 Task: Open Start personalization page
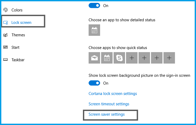[x=15, y=47]
